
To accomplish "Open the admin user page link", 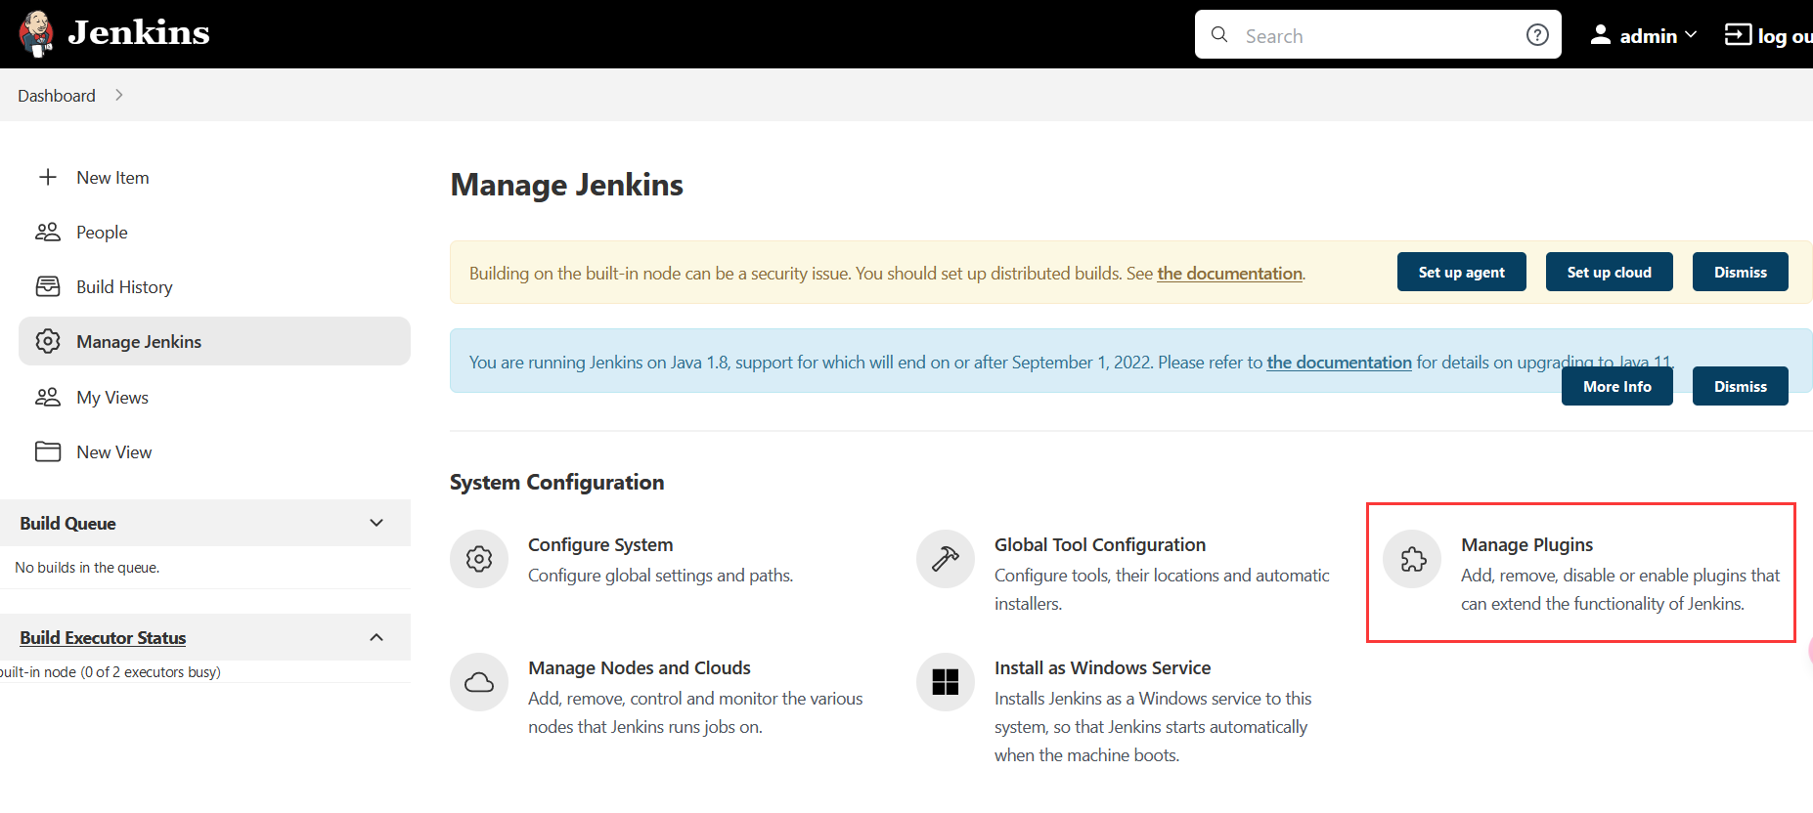I will point(1648,36).
